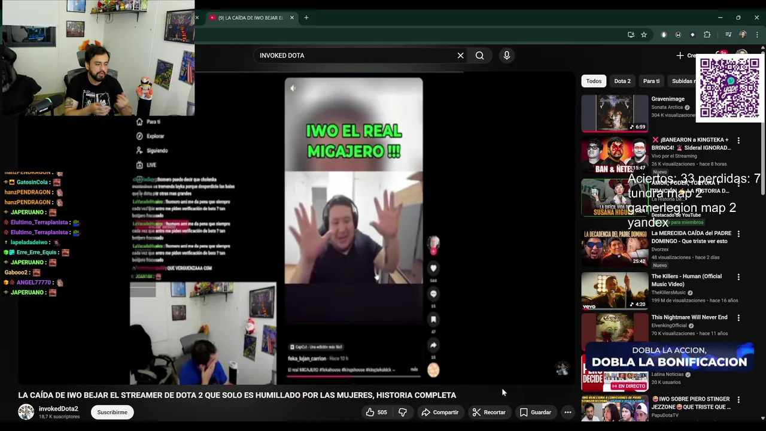Screen dimensions: 766x431
Task: Dislike the video with thumbs down
Action: pyautogui.click(x=403, y=412)
